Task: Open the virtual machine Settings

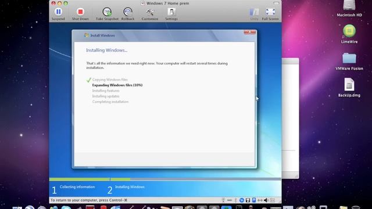Action: tap(171, 14)
